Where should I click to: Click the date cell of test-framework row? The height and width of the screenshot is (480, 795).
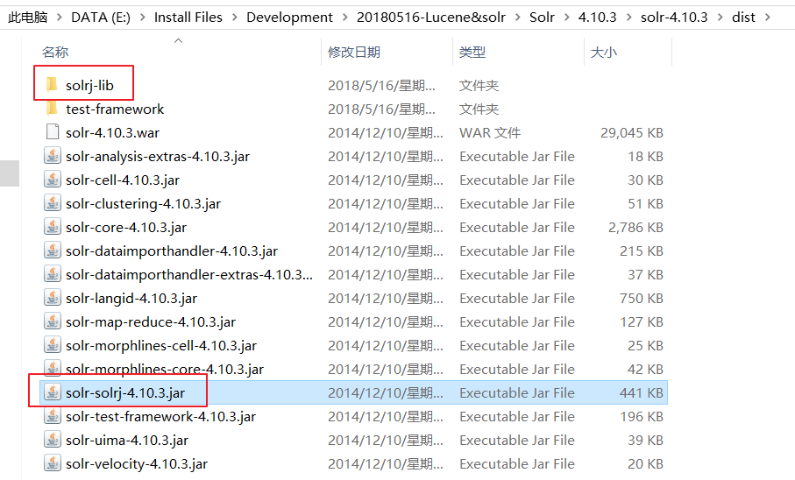pos(381,109)
